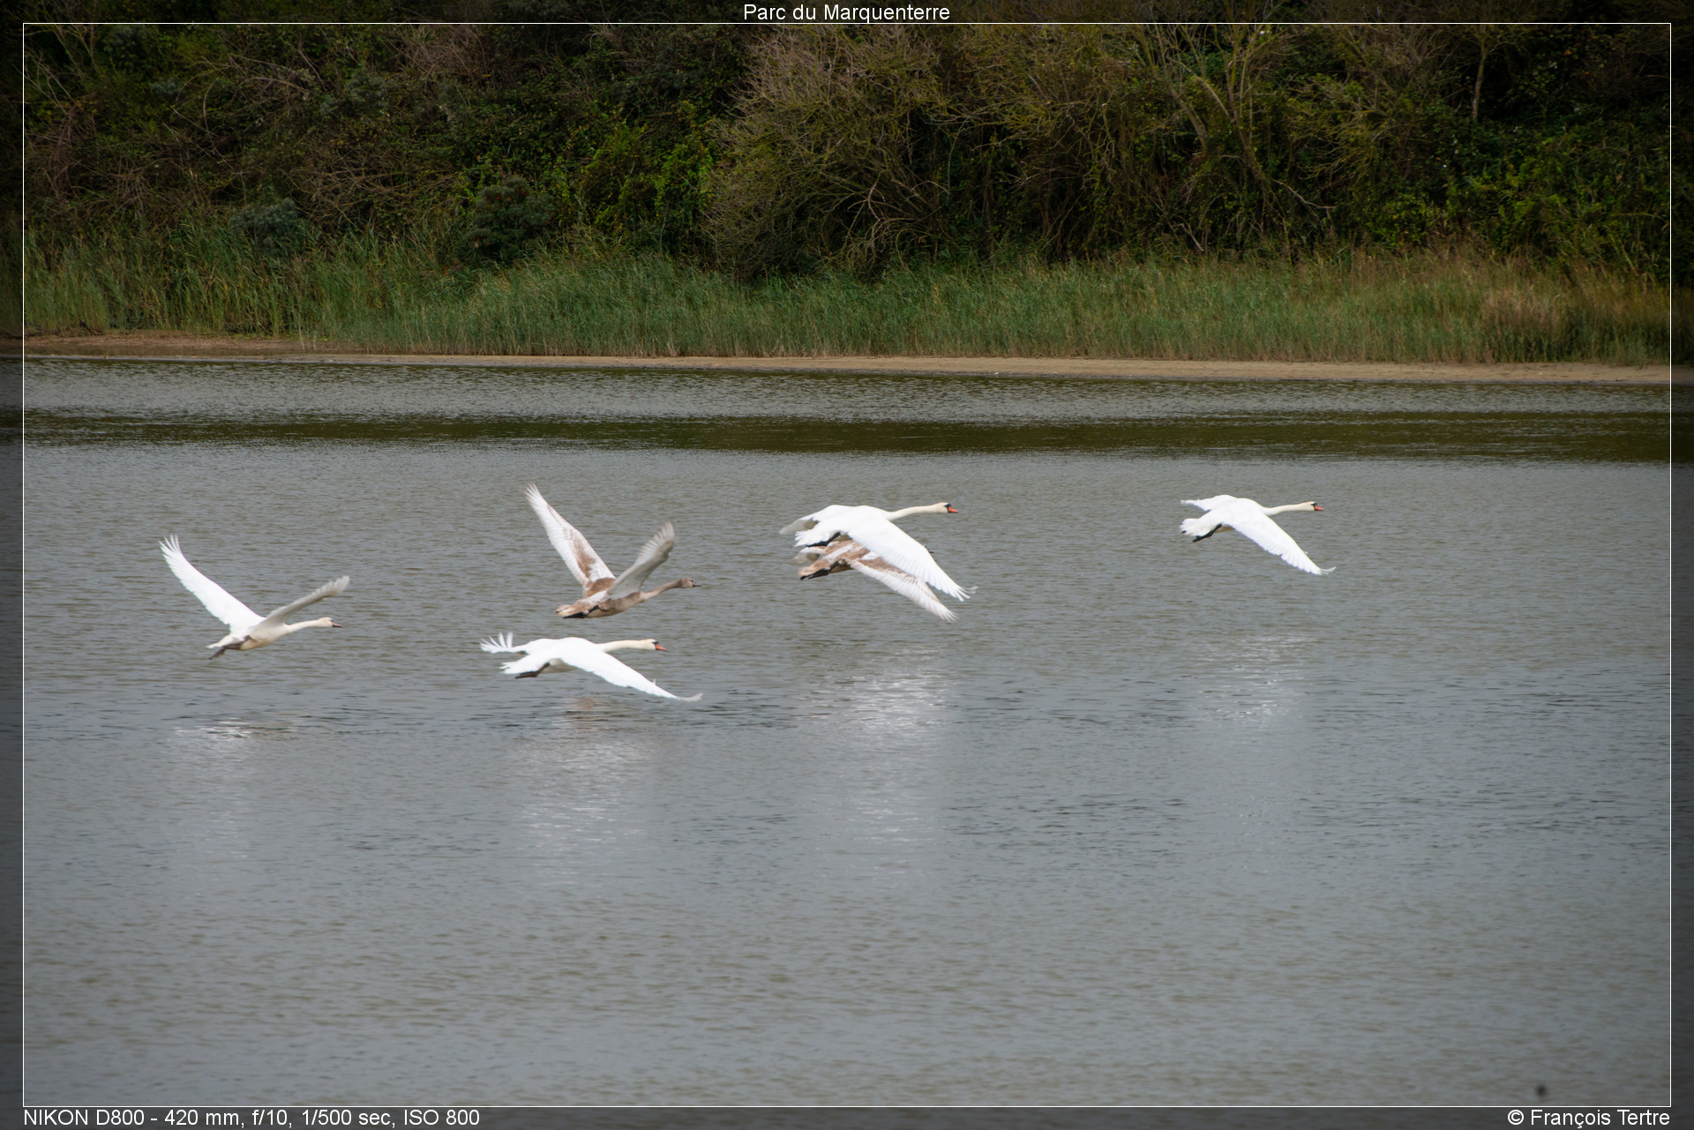Click the '© François Tertre' copyright text

pos(1588,1118)
